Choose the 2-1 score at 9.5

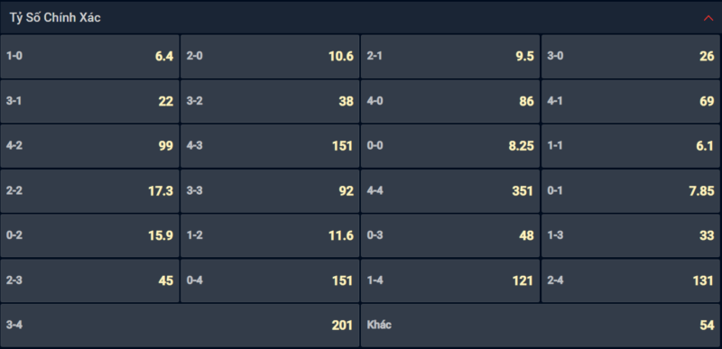pyautogui.click(x=450, y=57)
